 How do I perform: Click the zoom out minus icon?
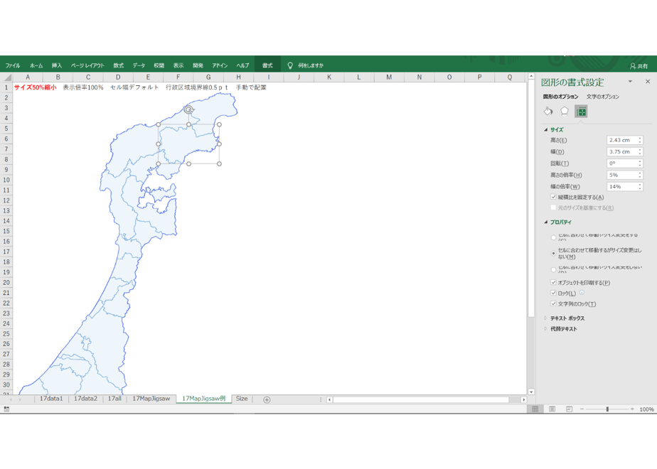coord(582,409)
